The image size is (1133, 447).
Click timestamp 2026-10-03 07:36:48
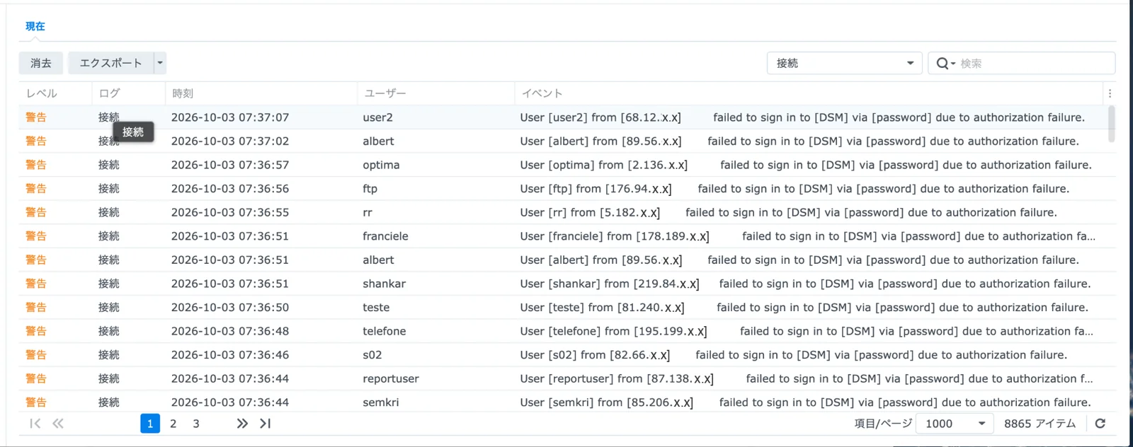click(230, 331)
